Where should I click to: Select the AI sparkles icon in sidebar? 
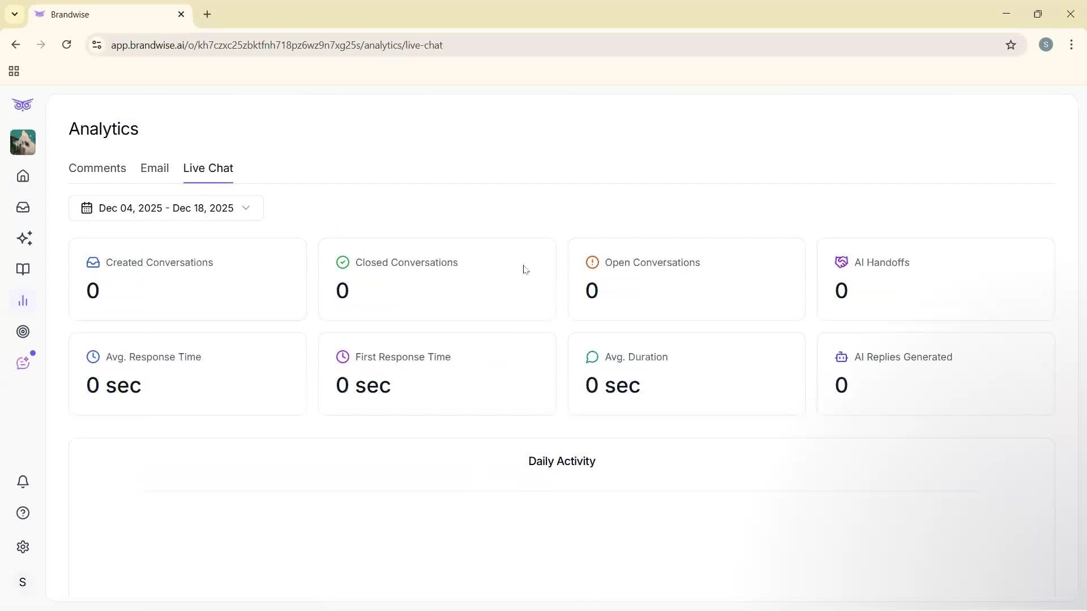coord(23,238)
